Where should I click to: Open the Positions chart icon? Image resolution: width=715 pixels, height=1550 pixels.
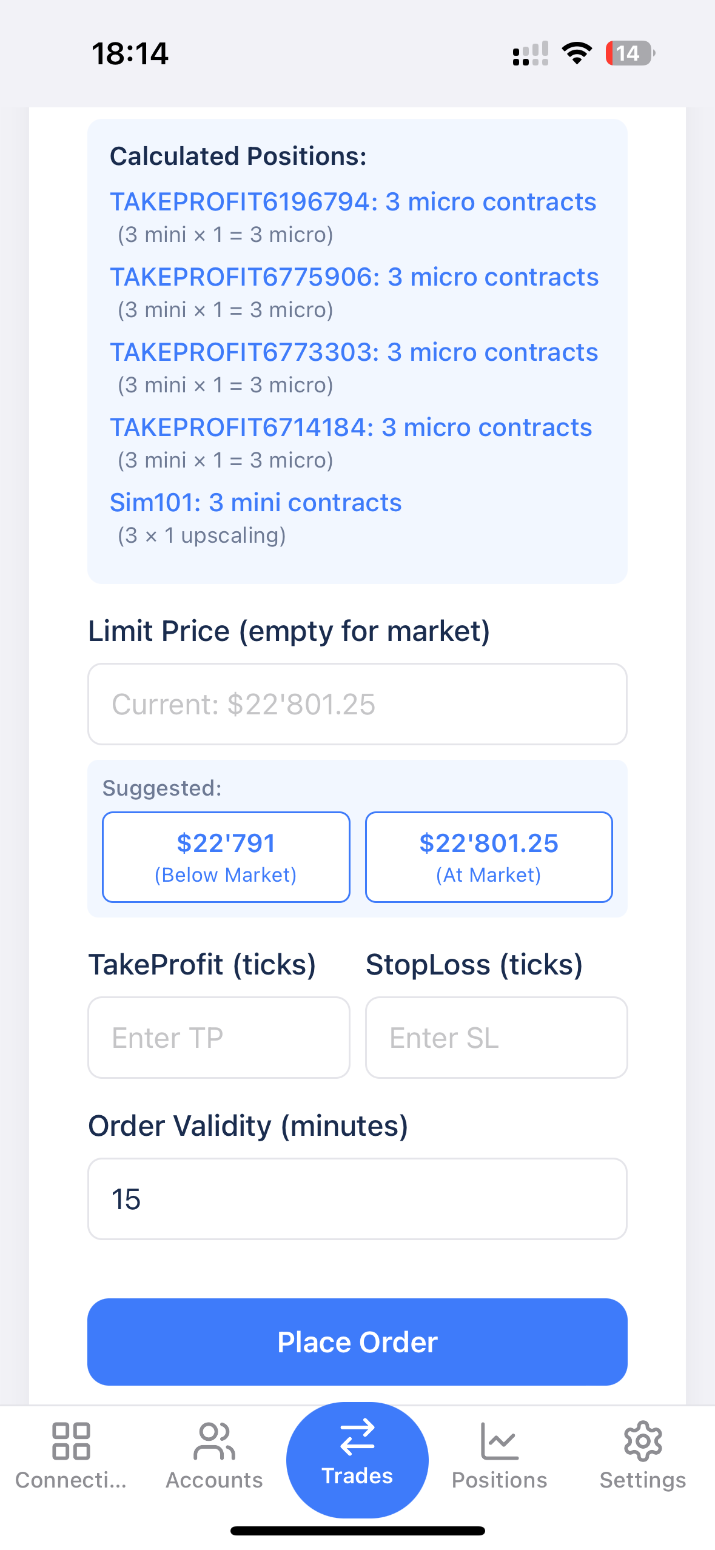500,1441
